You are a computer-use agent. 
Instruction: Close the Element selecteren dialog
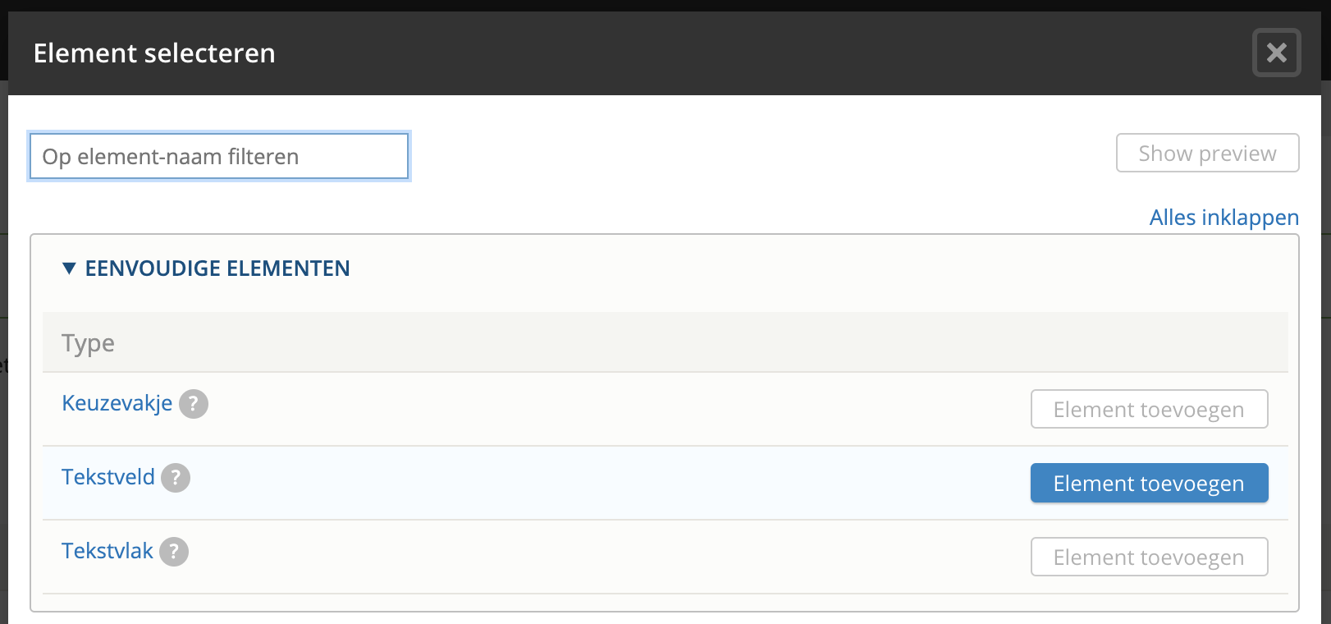coord(1276,53)
